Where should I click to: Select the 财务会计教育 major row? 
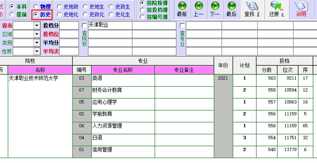(x=123, y=92)
